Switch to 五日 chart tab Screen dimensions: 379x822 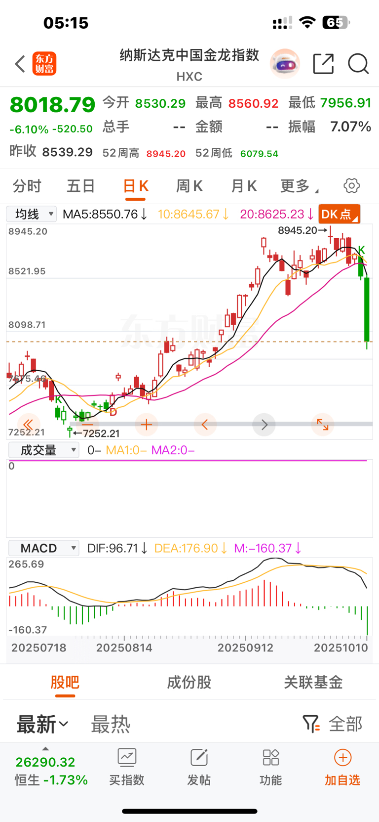[x=81, y=186]
